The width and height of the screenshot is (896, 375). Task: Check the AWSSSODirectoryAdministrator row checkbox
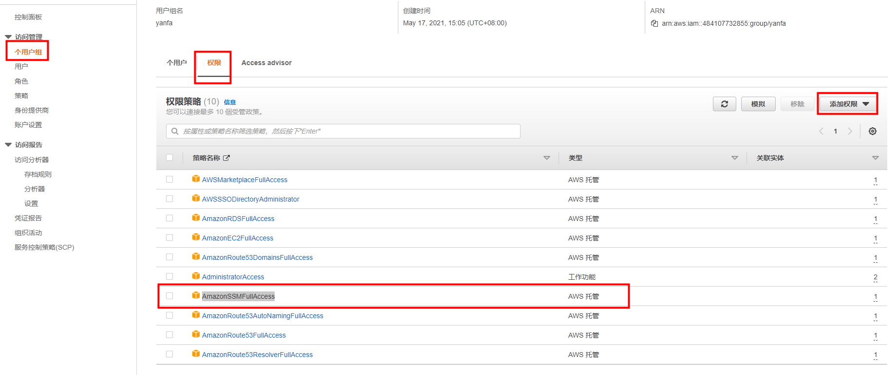click(x=169, y=199)
